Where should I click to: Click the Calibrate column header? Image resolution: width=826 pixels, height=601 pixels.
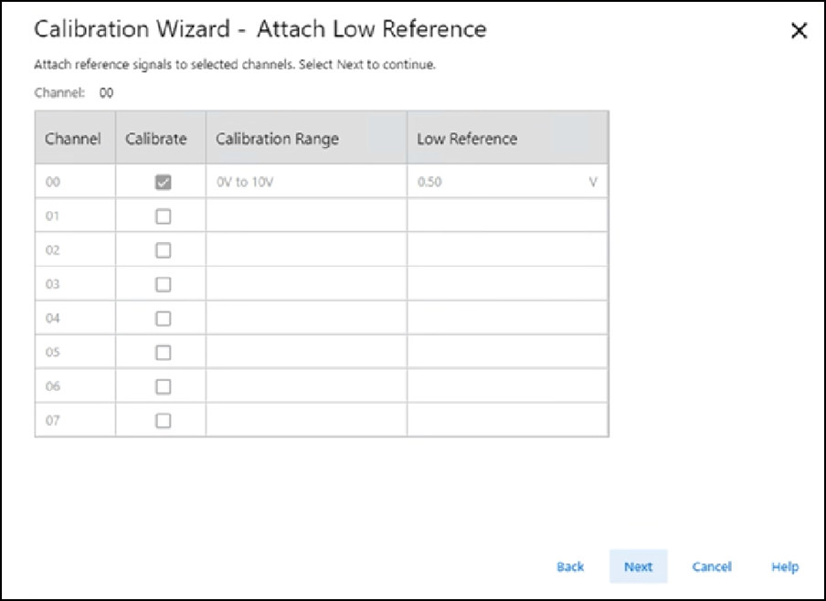click(156, 140)
